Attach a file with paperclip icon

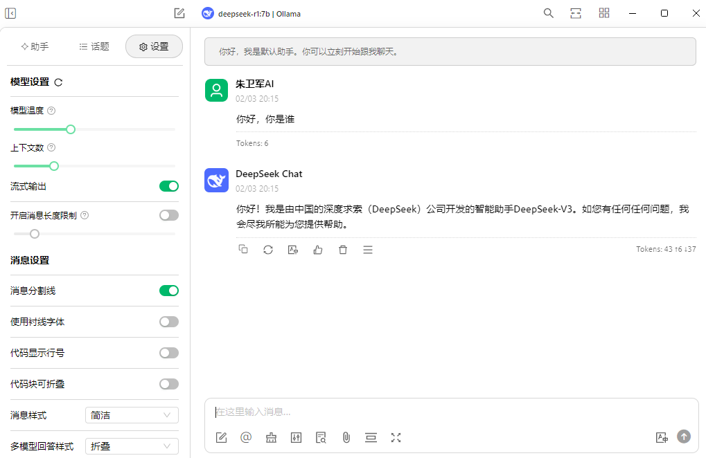click(346, 437)
